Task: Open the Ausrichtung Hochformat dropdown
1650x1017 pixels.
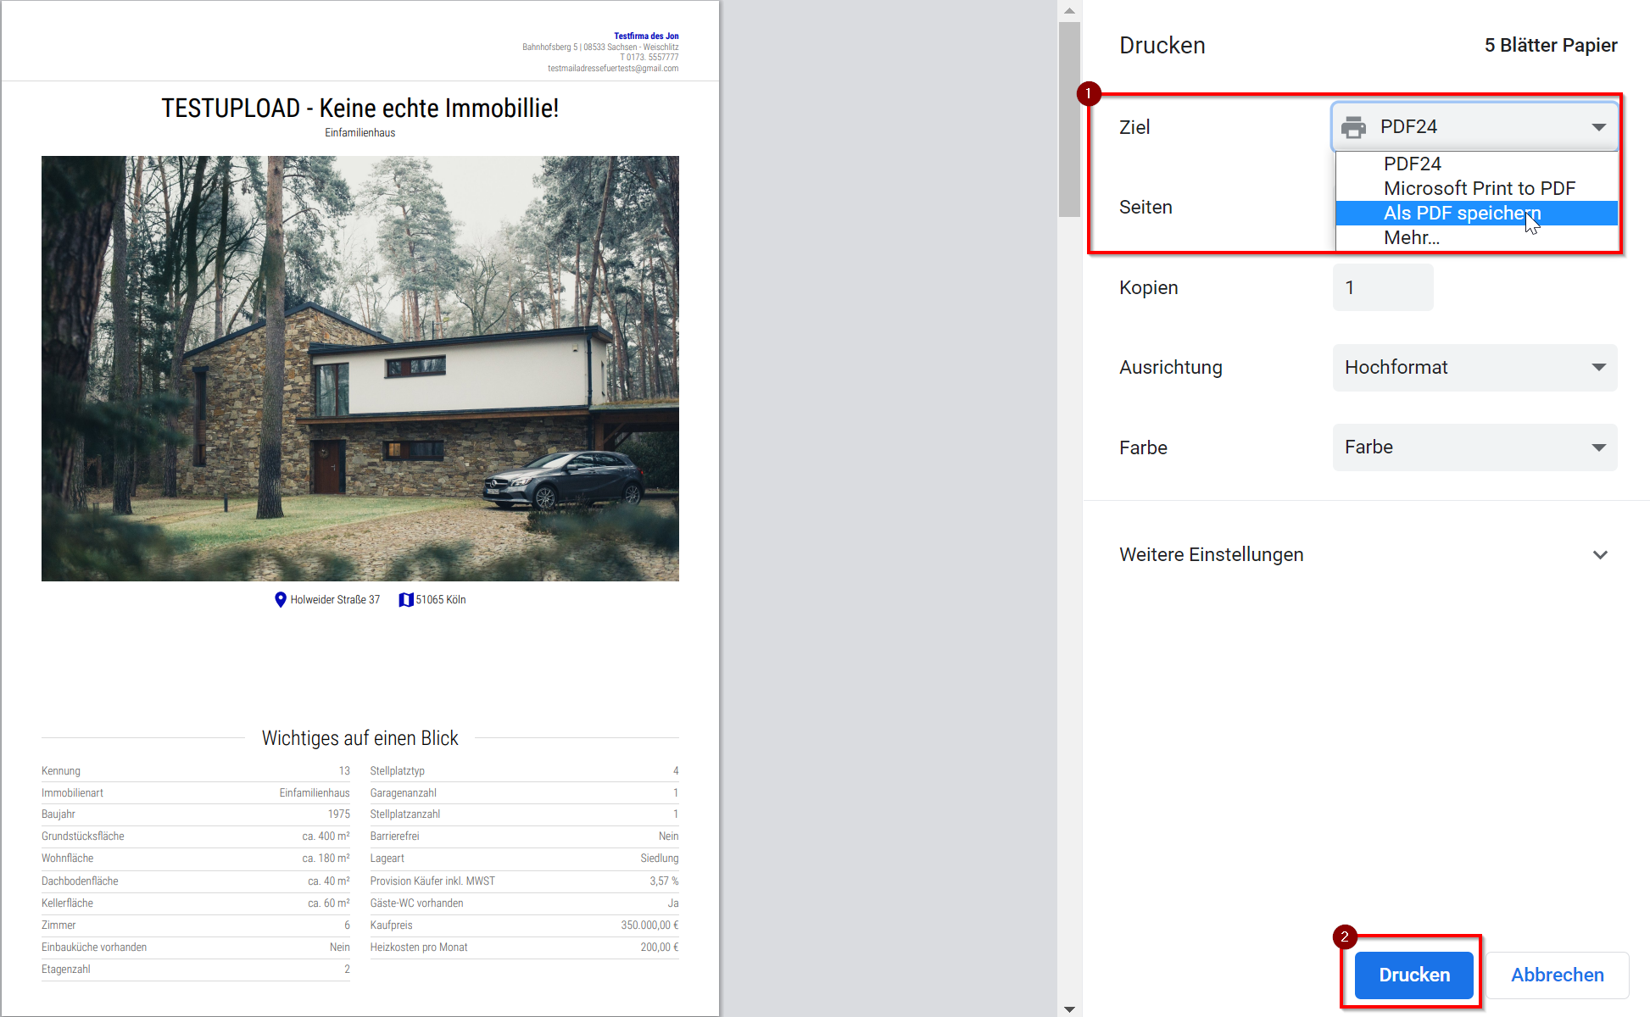Action: tap(1474, 368)
